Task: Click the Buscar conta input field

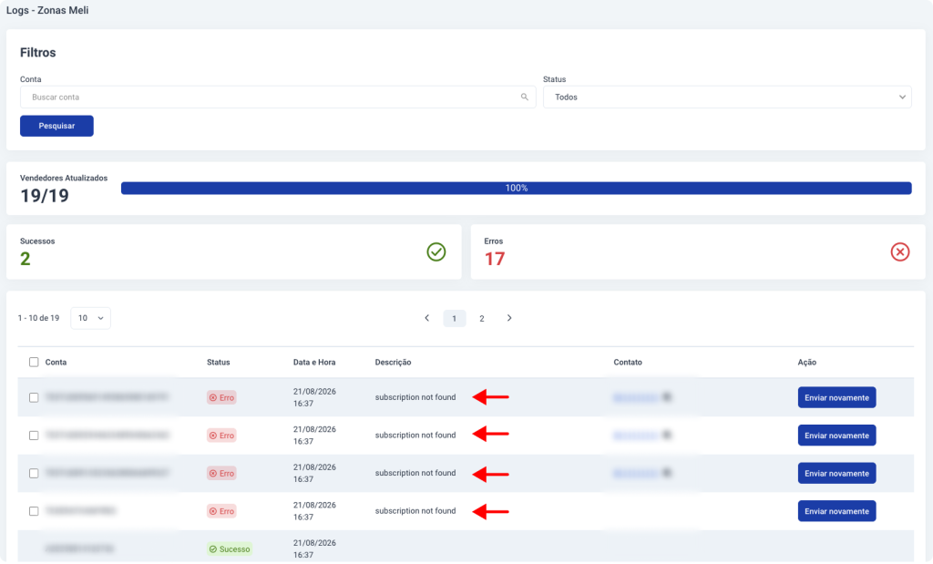Action: click(x=278, y=97)
